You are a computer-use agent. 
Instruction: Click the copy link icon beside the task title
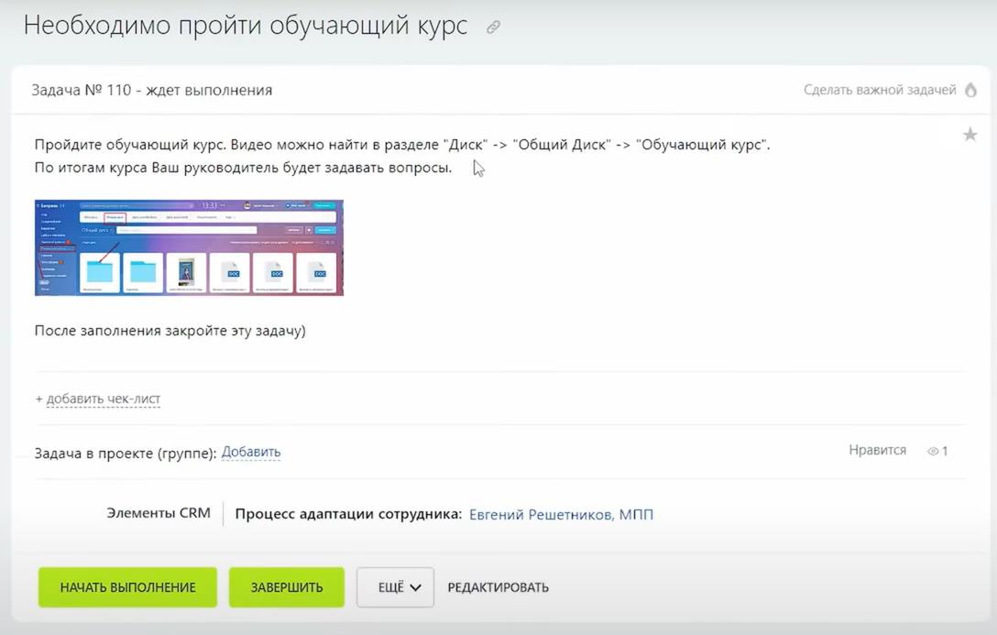tap(493, 27)
